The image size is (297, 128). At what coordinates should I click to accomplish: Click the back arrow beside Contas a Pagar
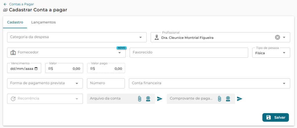tap(5, 4)
